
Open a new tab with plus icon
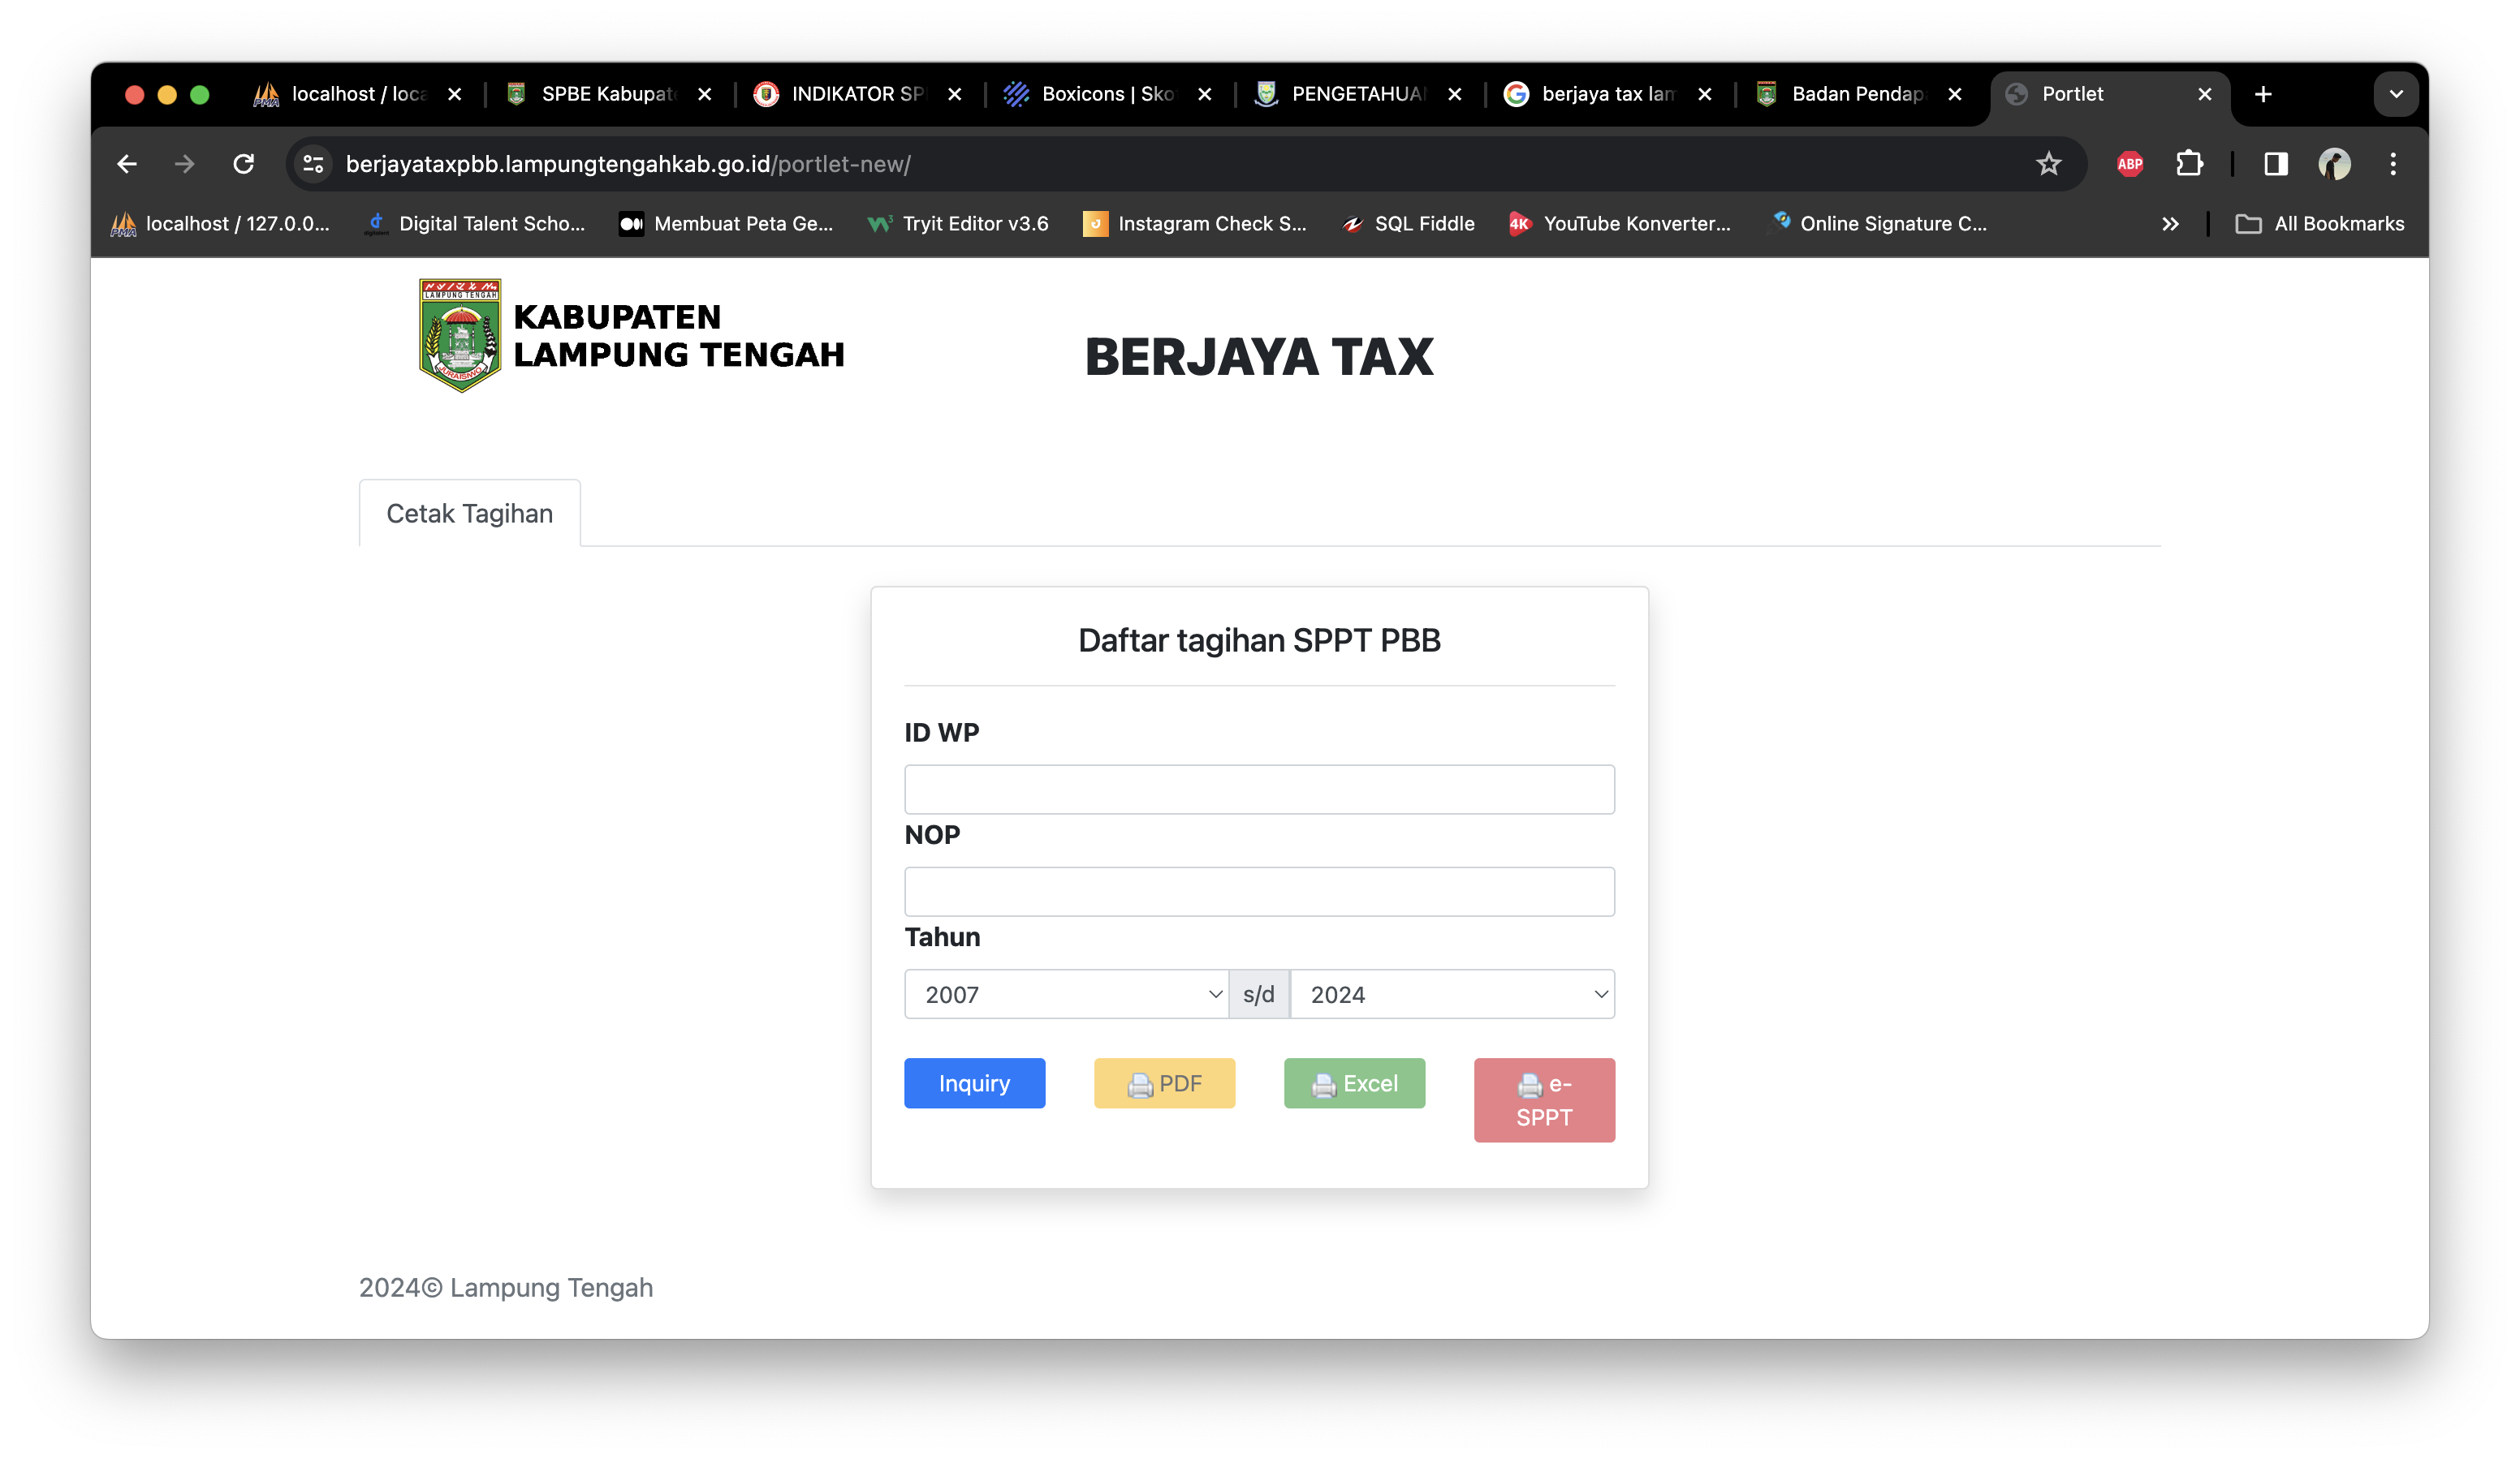2263,94
